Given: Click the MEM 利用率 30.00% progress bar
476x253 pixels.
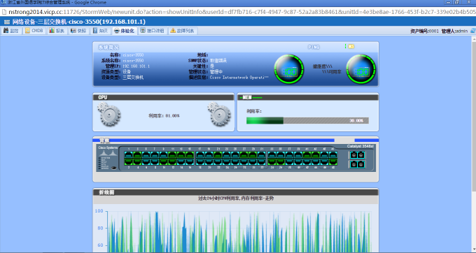Looking at the screenshot, I should (307, 121).
